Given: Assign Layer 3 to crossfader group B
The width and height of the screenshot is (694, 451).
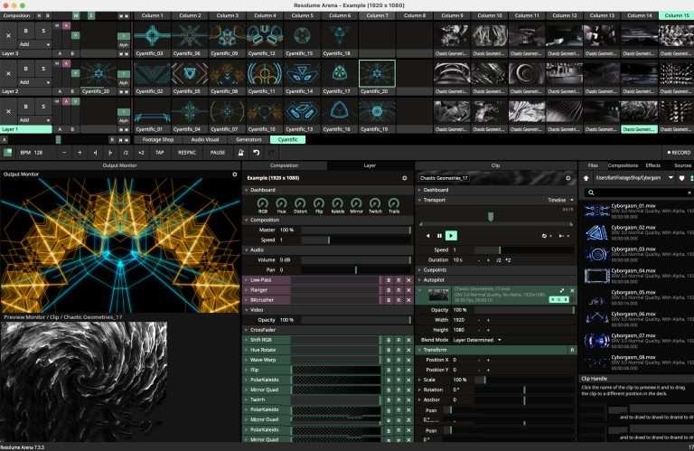Looking at the screenshot, I should coord(72,53).
